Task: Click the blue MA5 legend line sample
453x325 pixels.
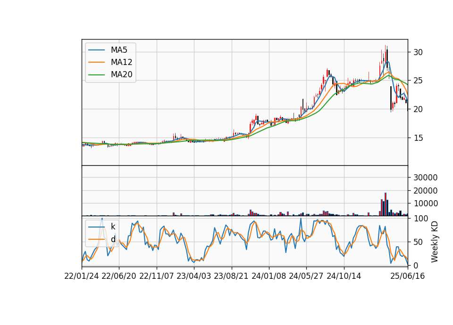Action: [96, 50]
